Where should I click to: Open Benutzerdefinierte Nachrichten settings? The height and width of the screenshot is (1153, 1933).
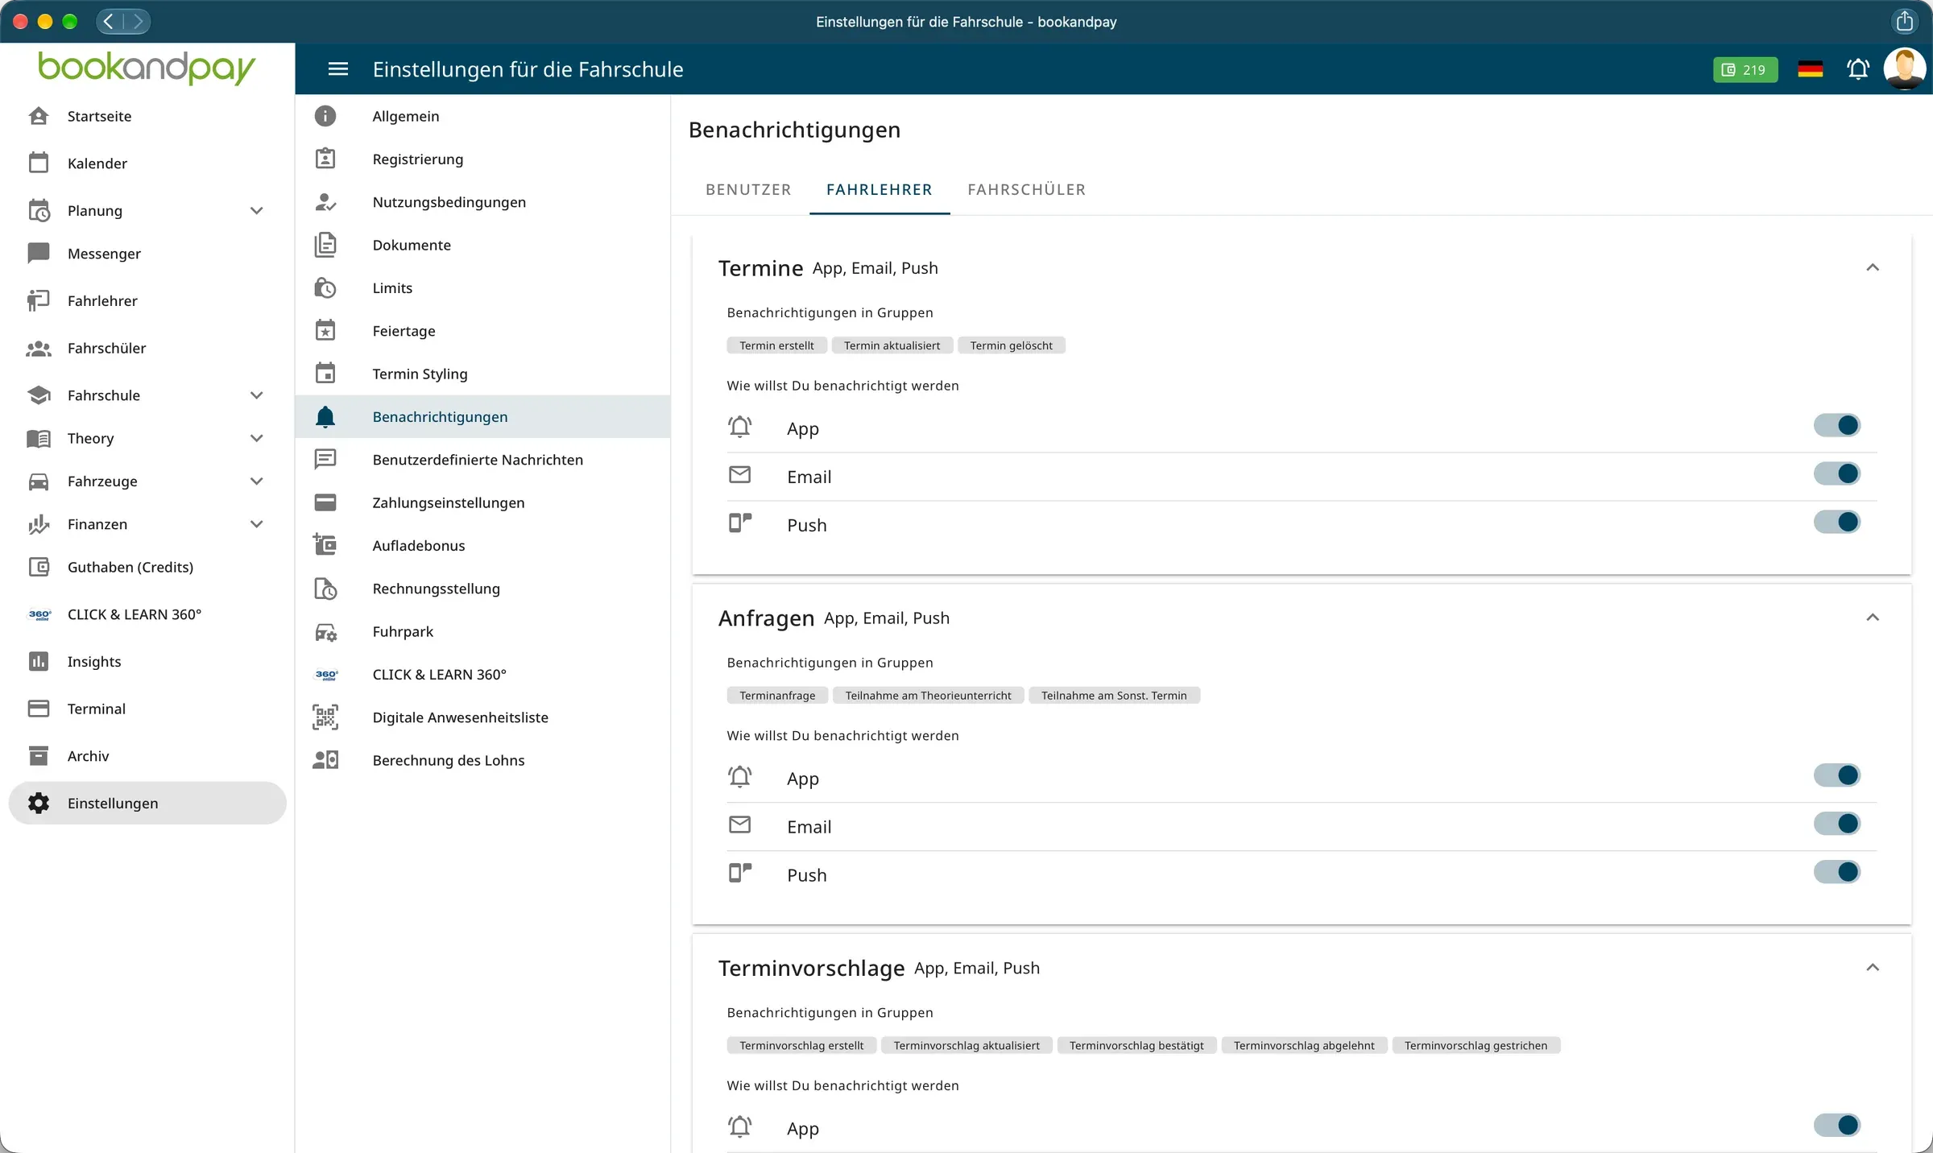pos(483,460)
